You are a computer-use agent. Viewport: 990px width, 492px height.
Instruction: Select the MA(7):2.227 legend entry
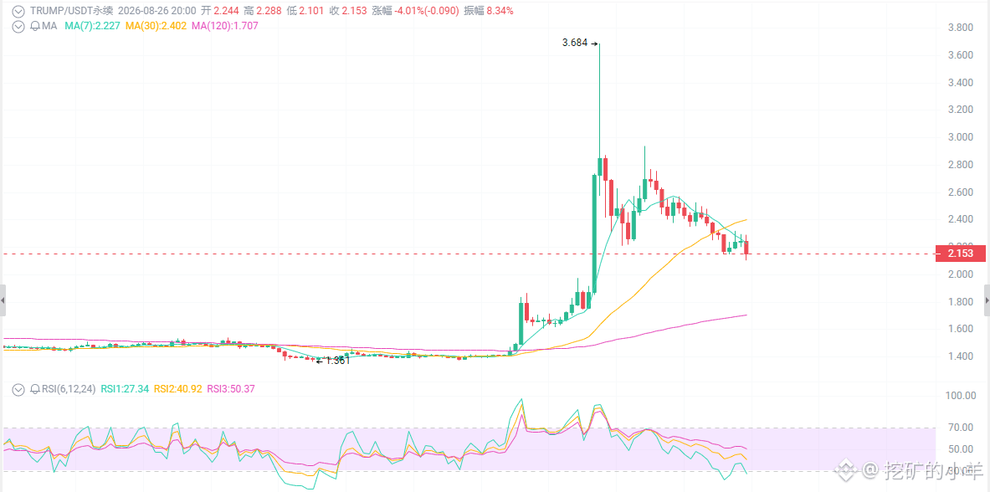(94, 26)
